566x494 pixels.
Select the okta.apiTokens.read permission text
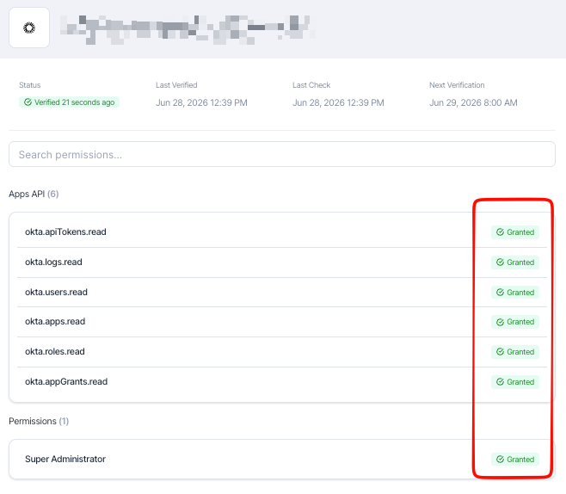pos(65,232)
